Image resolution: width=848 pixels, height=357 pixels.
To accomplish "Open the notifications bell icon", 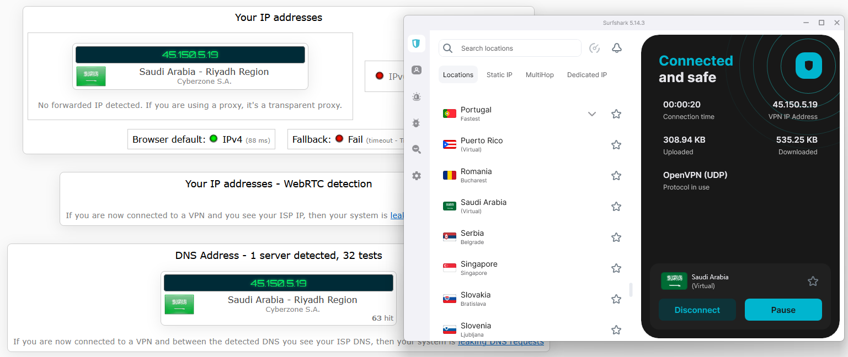I will (x=617, y=48).
